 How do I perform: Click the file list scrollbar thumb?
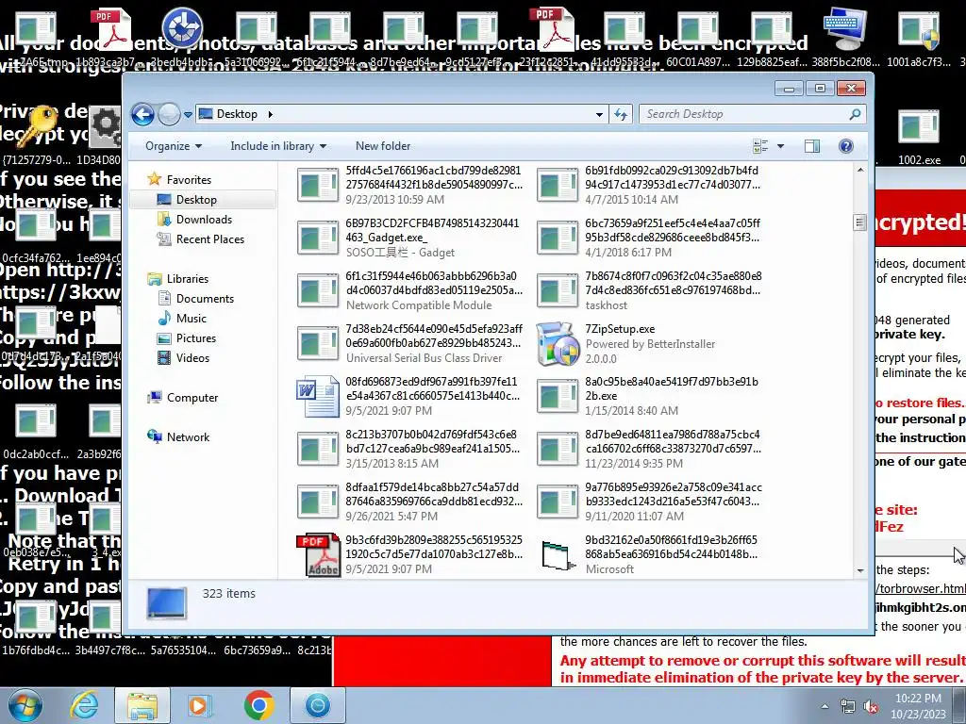860,222
